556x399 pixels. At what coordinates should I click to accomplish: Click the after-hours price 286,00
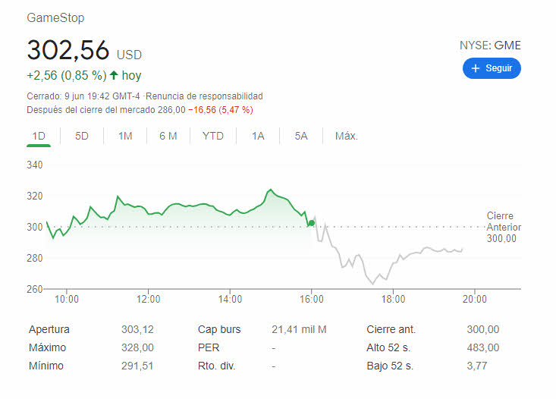171,109
